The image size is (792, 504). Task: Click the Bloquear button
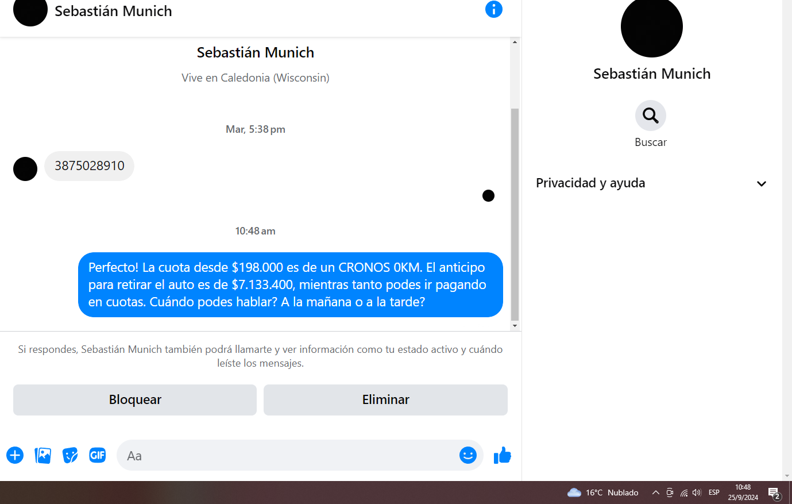[135, 400]
